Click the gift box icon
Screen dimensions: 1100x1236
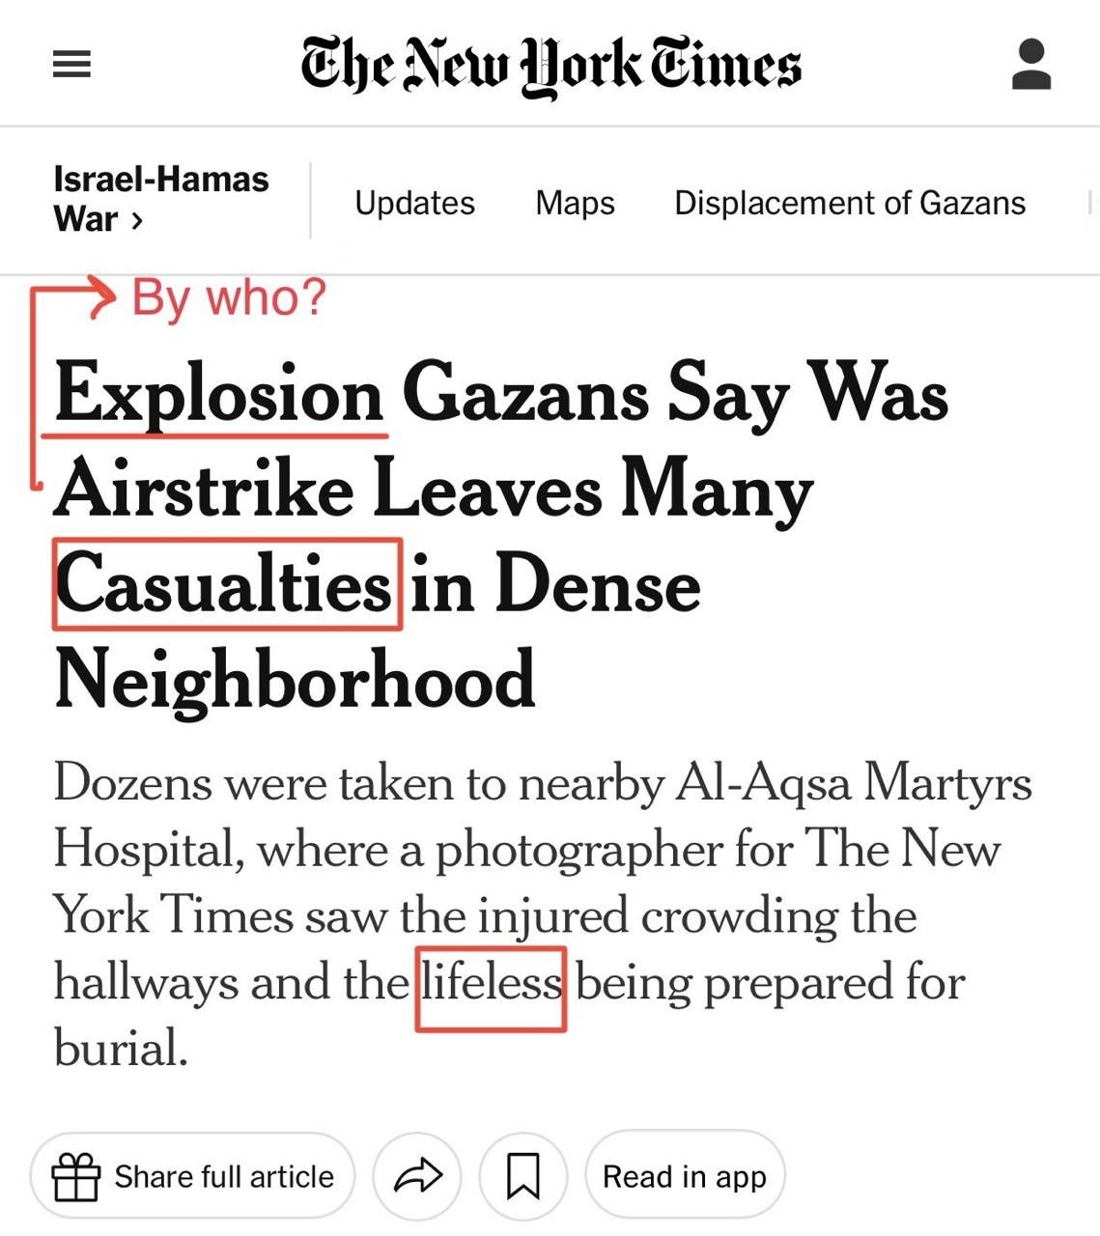(x=75, y=1176)
